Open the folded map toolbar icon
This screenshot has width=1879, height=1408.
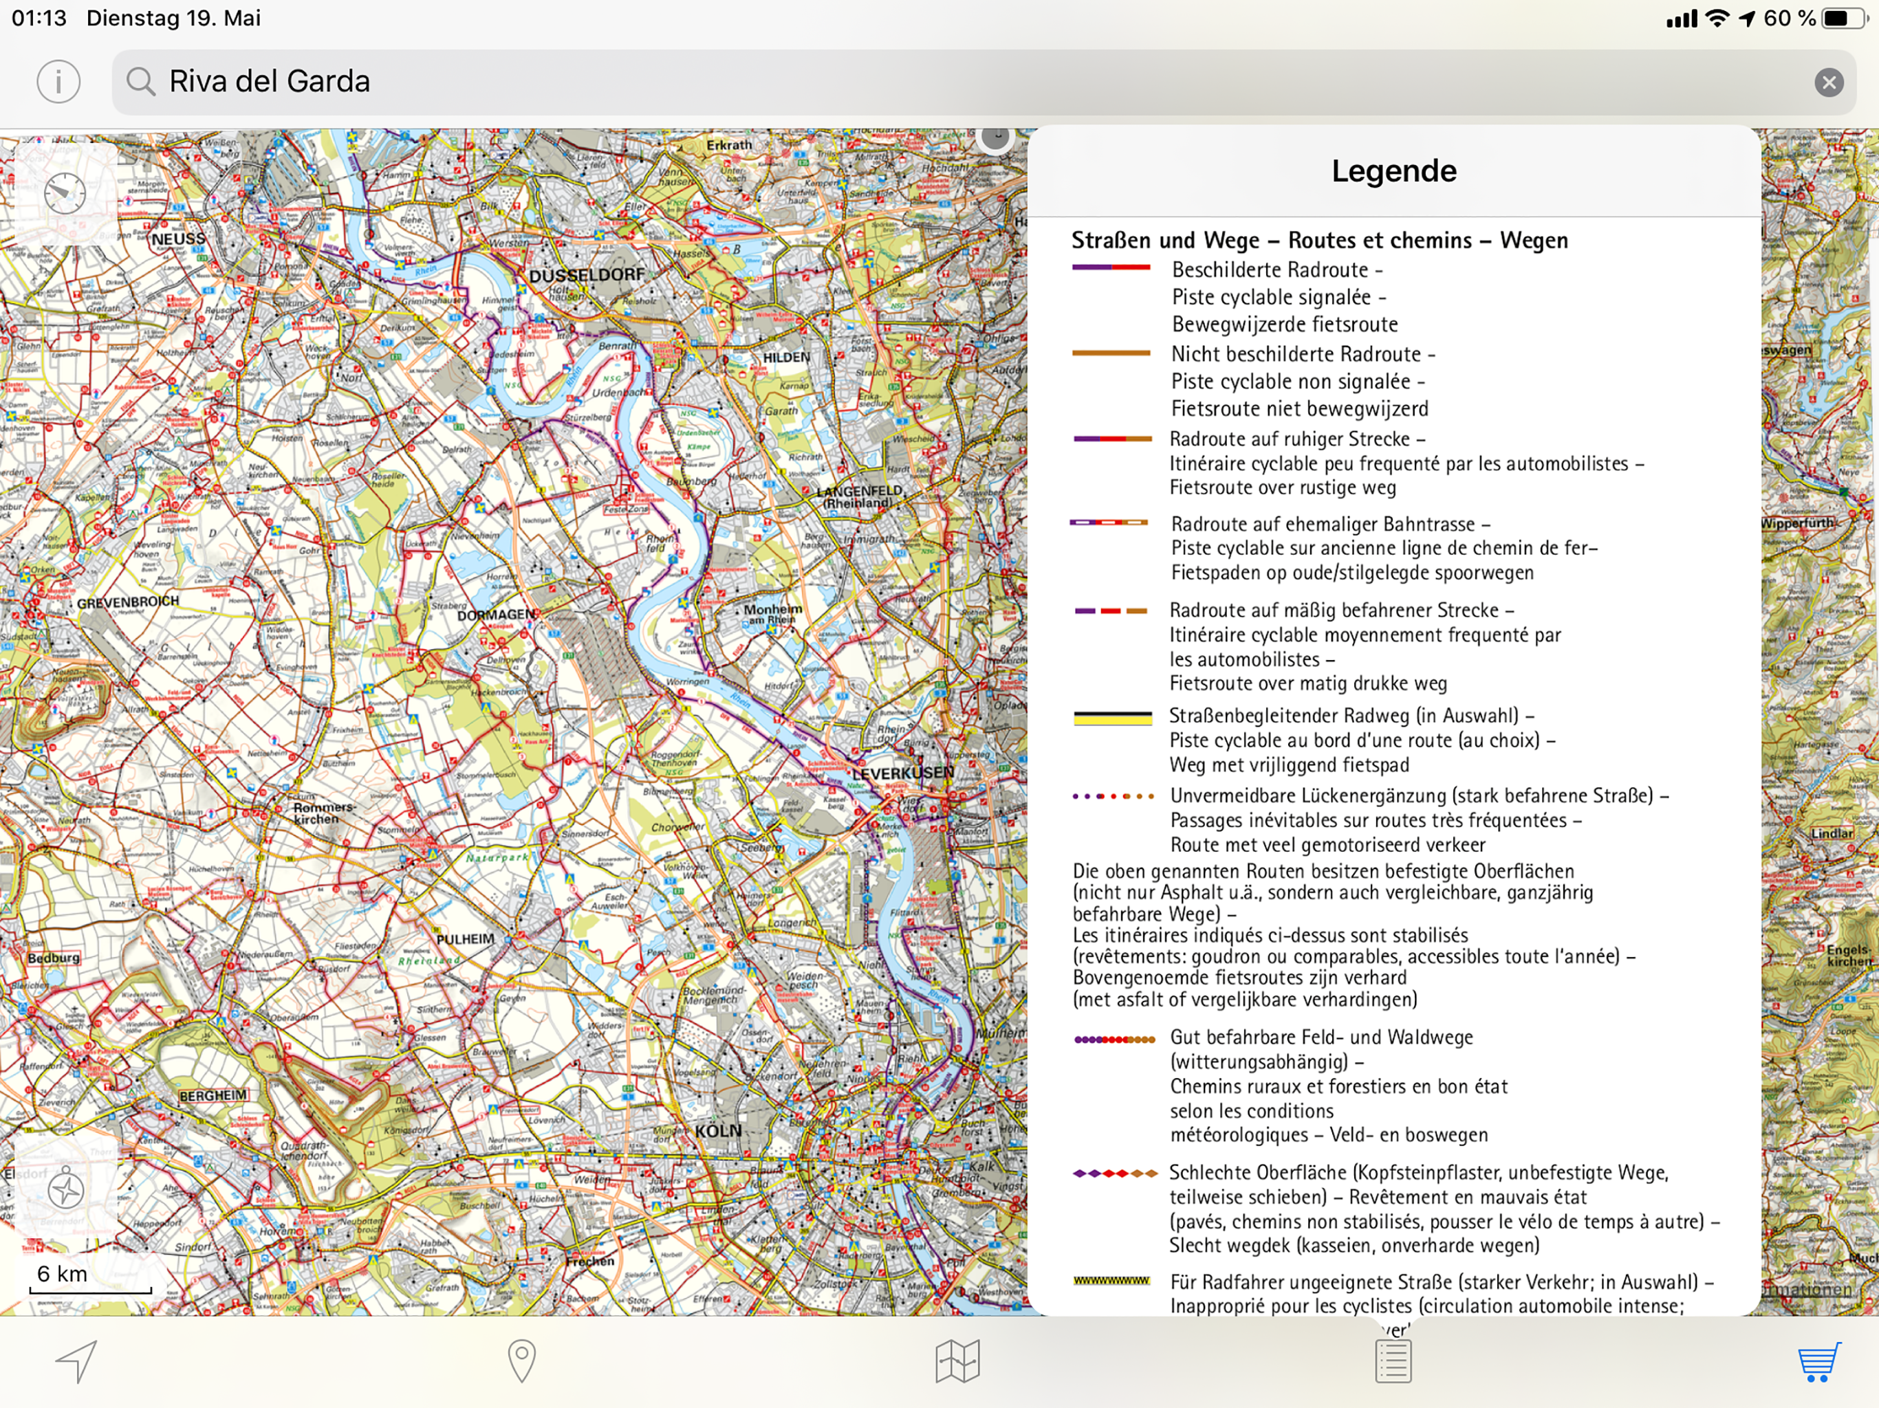click(957, 1361)
